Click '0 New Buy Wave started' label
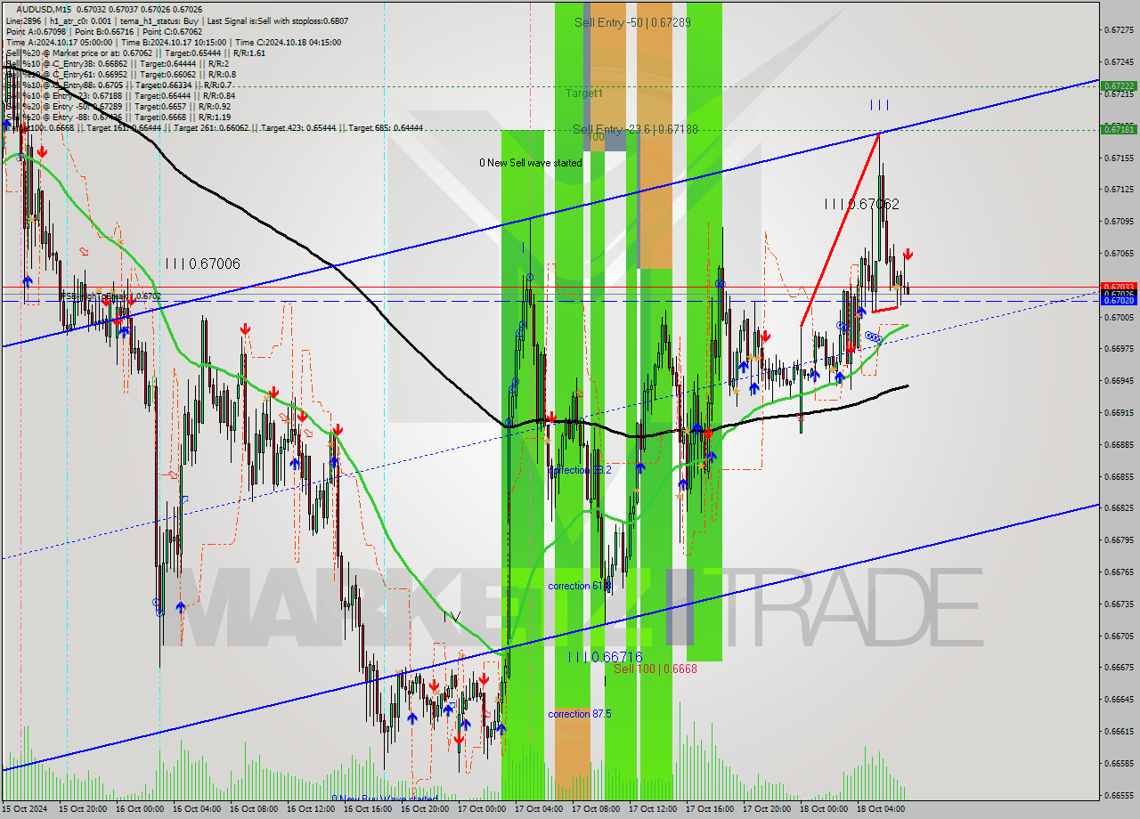 click(385, 799)
